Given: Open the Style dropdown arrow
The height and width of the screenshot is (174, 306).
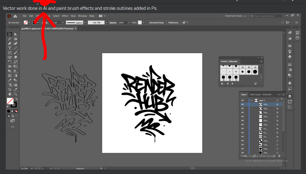Looking at the screenshot, I should coord(144,22).
